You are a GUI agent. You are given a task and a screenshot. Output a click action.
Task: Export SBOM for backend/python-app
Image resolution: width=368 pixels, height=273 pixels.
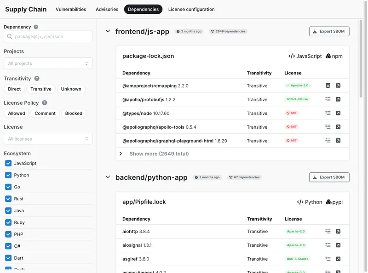tap(329, 177)
